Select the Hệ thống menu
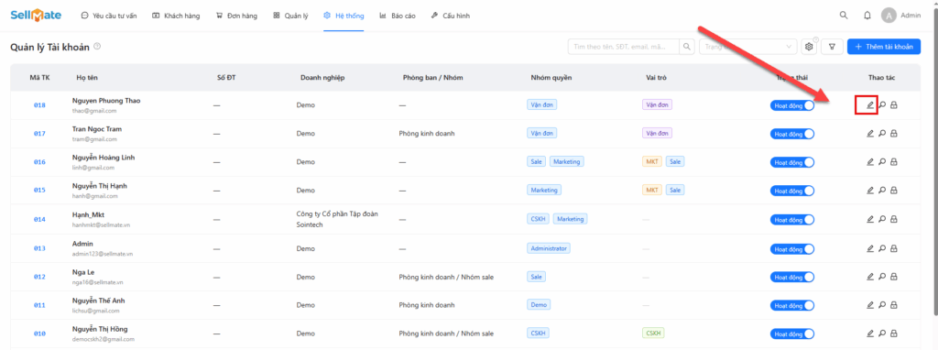938x350 pixels. pyautogui.click(x=344, y=16)
